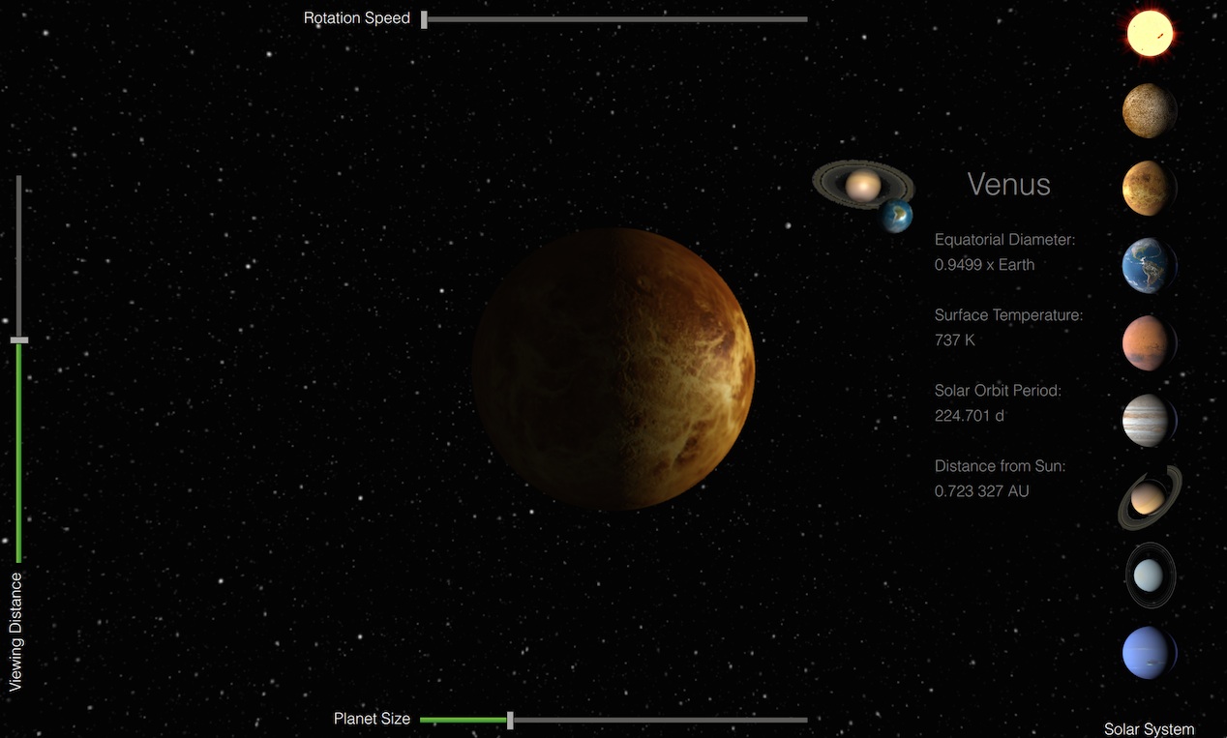Click the Rotation Speed slider handle
The height and width of the screenshot is (738, 1227).
(424, 19)
